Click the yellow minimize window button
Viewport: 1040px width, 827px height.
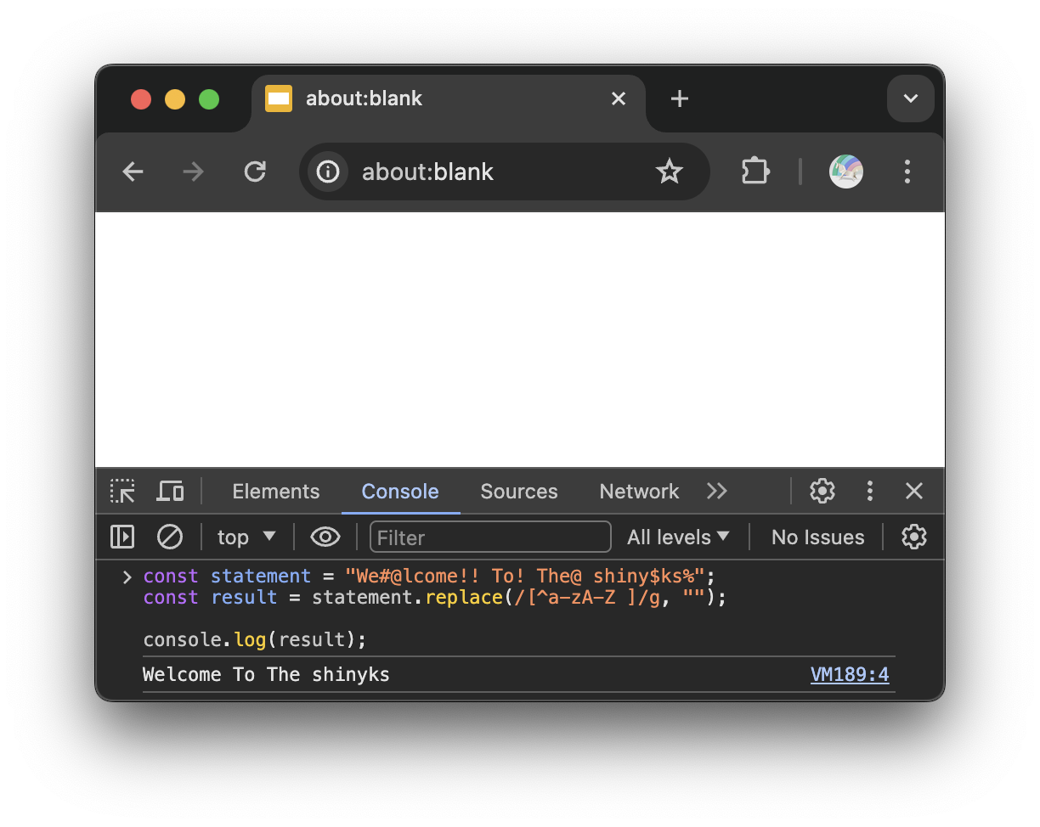point(175,99)
